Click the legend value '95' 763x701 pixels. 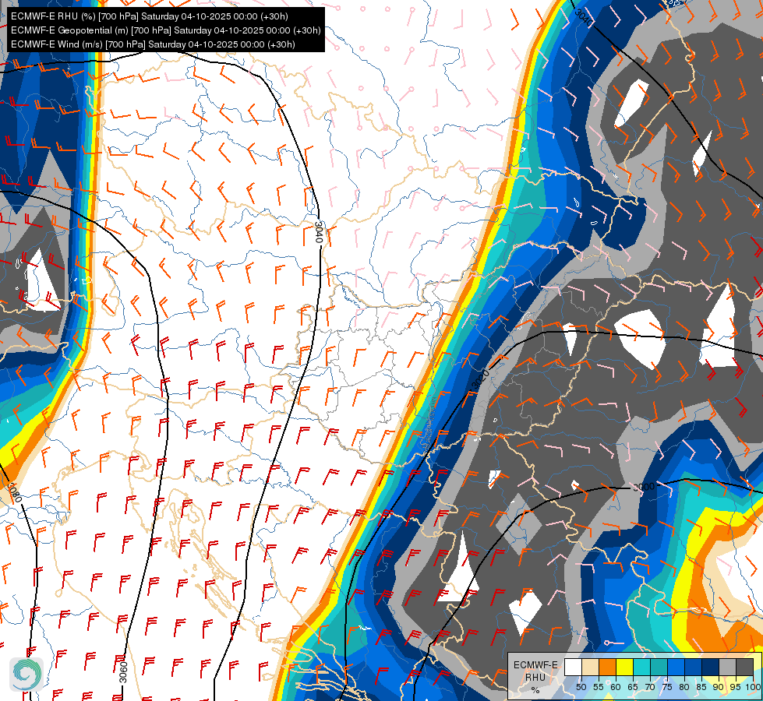[736, 687]
